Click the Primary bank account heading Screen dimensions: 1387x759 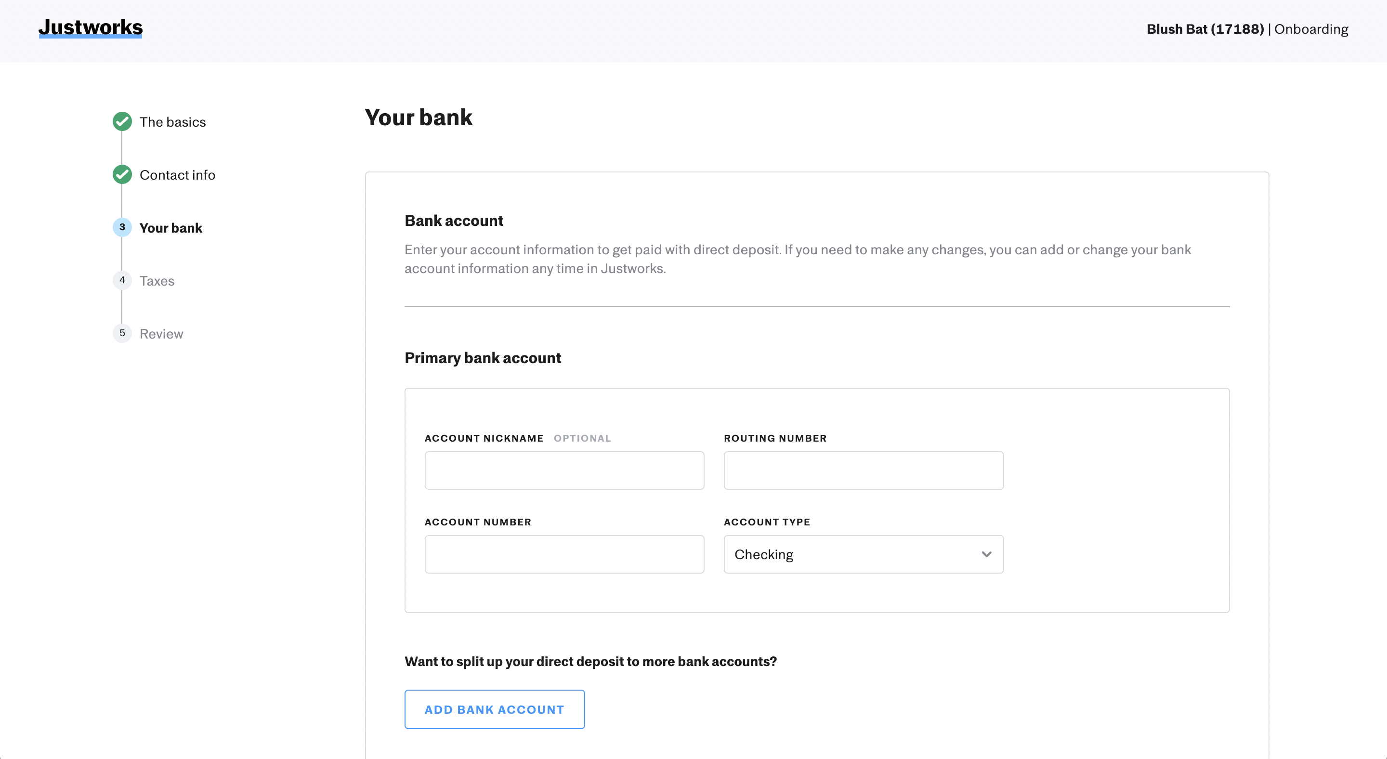[x=483, y=358]
